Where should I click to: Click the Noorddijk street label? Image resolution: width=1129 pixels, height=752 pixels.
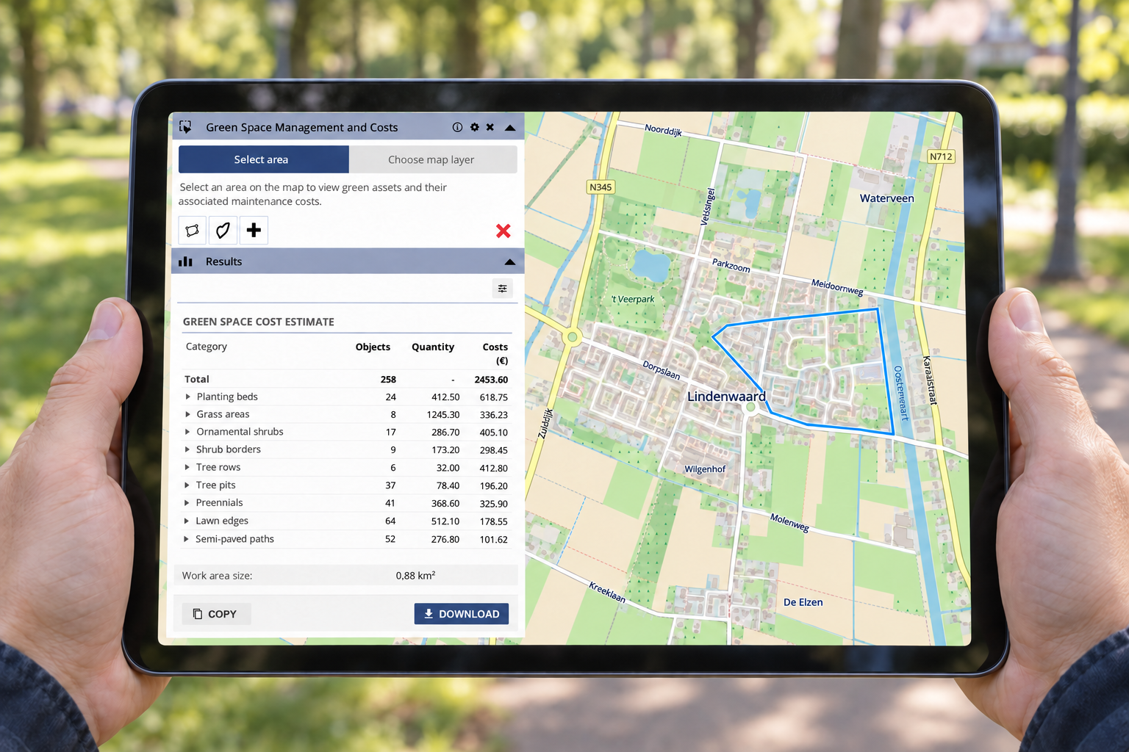(663, 131)
